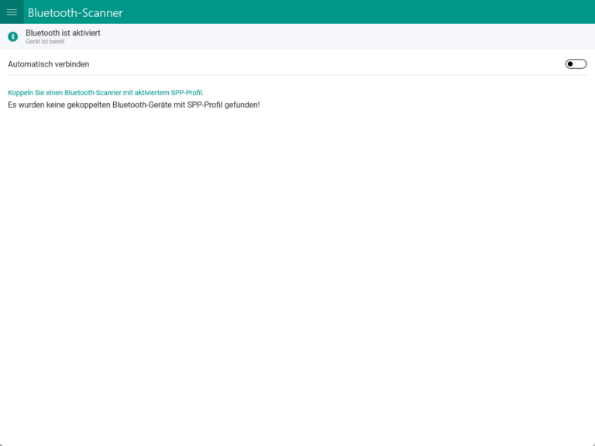Viewport: 595px width, 446px height.
Task: Open the hamburger navigation menu
Action: (x=12, y=12)
